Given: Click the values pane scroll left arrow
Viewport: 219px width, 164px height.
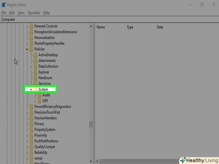Looking at the screenshot, I should click(97, 161).
